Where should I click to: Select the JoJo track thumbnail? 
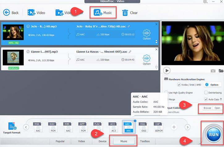click(x=13, y=32)
